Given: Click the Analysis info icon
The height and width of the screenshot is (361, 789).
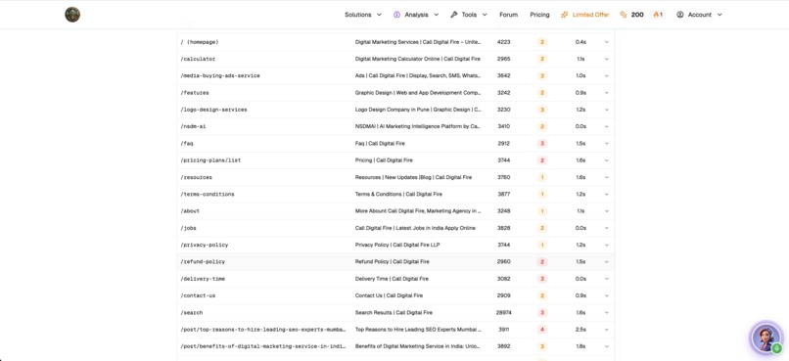Looking at the screenshot, I should click(x=396, y=15).
